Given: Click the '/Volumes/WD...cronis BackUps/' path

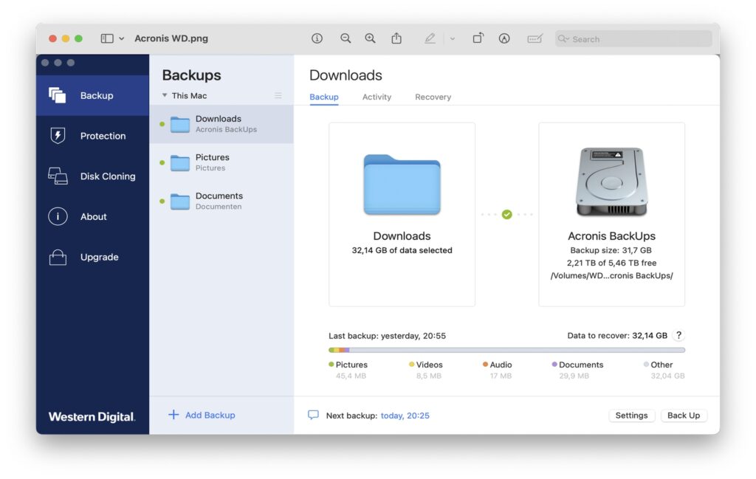Looking at the screenshot, I should point(611,275).
